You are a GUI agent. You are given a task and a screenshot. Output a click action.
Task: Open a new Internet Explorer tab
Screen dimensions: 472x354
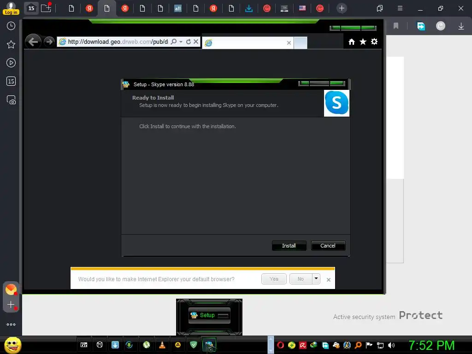coord(301,43)
